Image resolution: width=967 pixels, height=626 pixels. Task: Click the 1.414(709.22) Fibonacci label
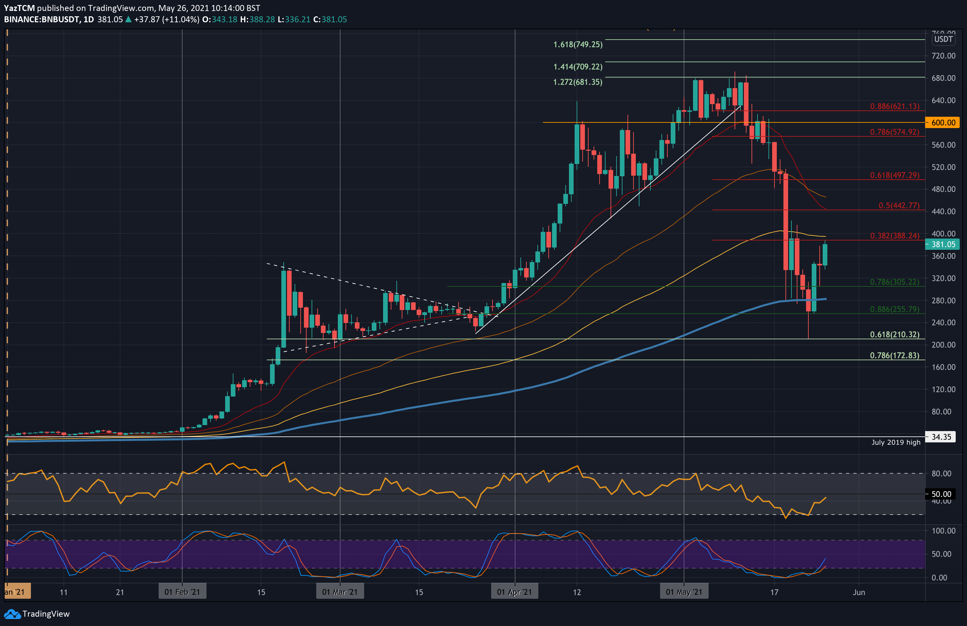coord(578,67)
